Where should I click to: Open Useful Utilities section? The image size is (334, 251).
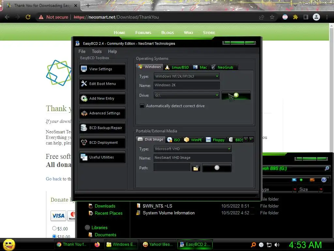click(x=102, y=157)
